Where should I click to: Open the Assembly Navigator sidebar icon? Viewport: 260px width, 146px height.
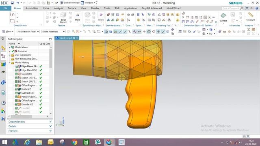click(x=3, y=48)
